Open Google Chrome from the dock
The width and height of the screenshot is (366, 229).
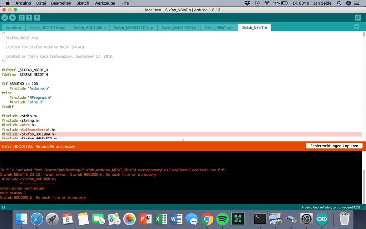(x=207, y=219)
